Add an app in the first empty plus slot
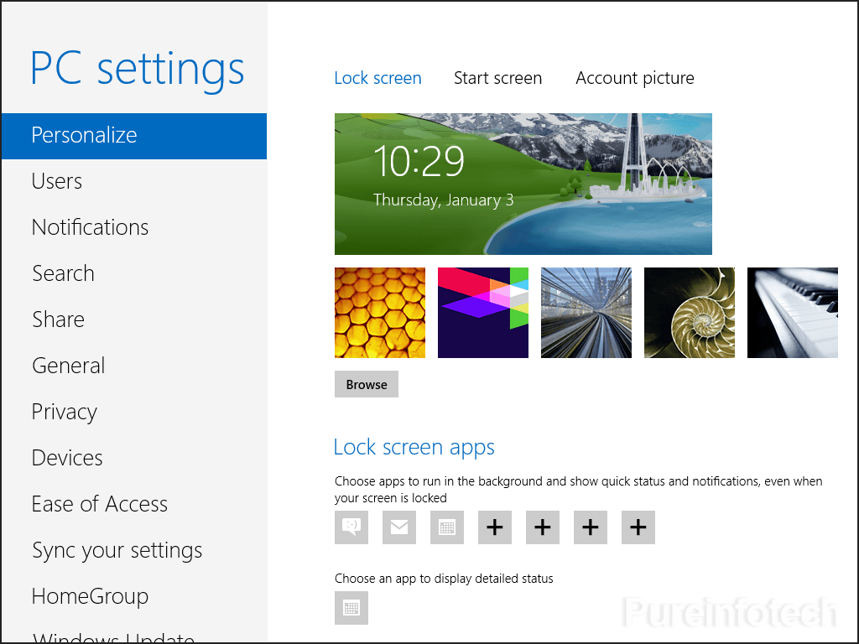The height and width of the screenshot is (644, 859). (x=494, y=527)
